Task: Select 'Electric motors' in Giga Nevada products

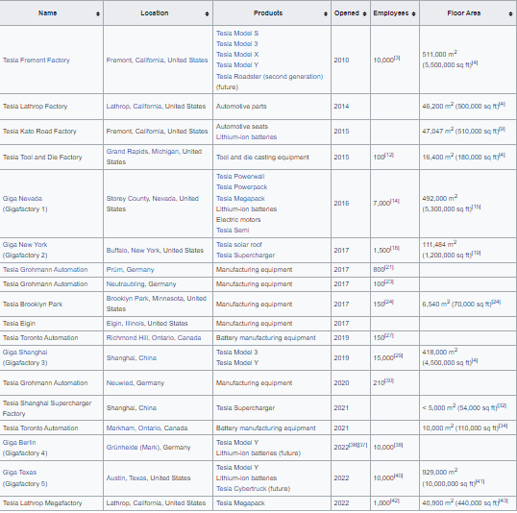Action: click(x=238, y=220)
